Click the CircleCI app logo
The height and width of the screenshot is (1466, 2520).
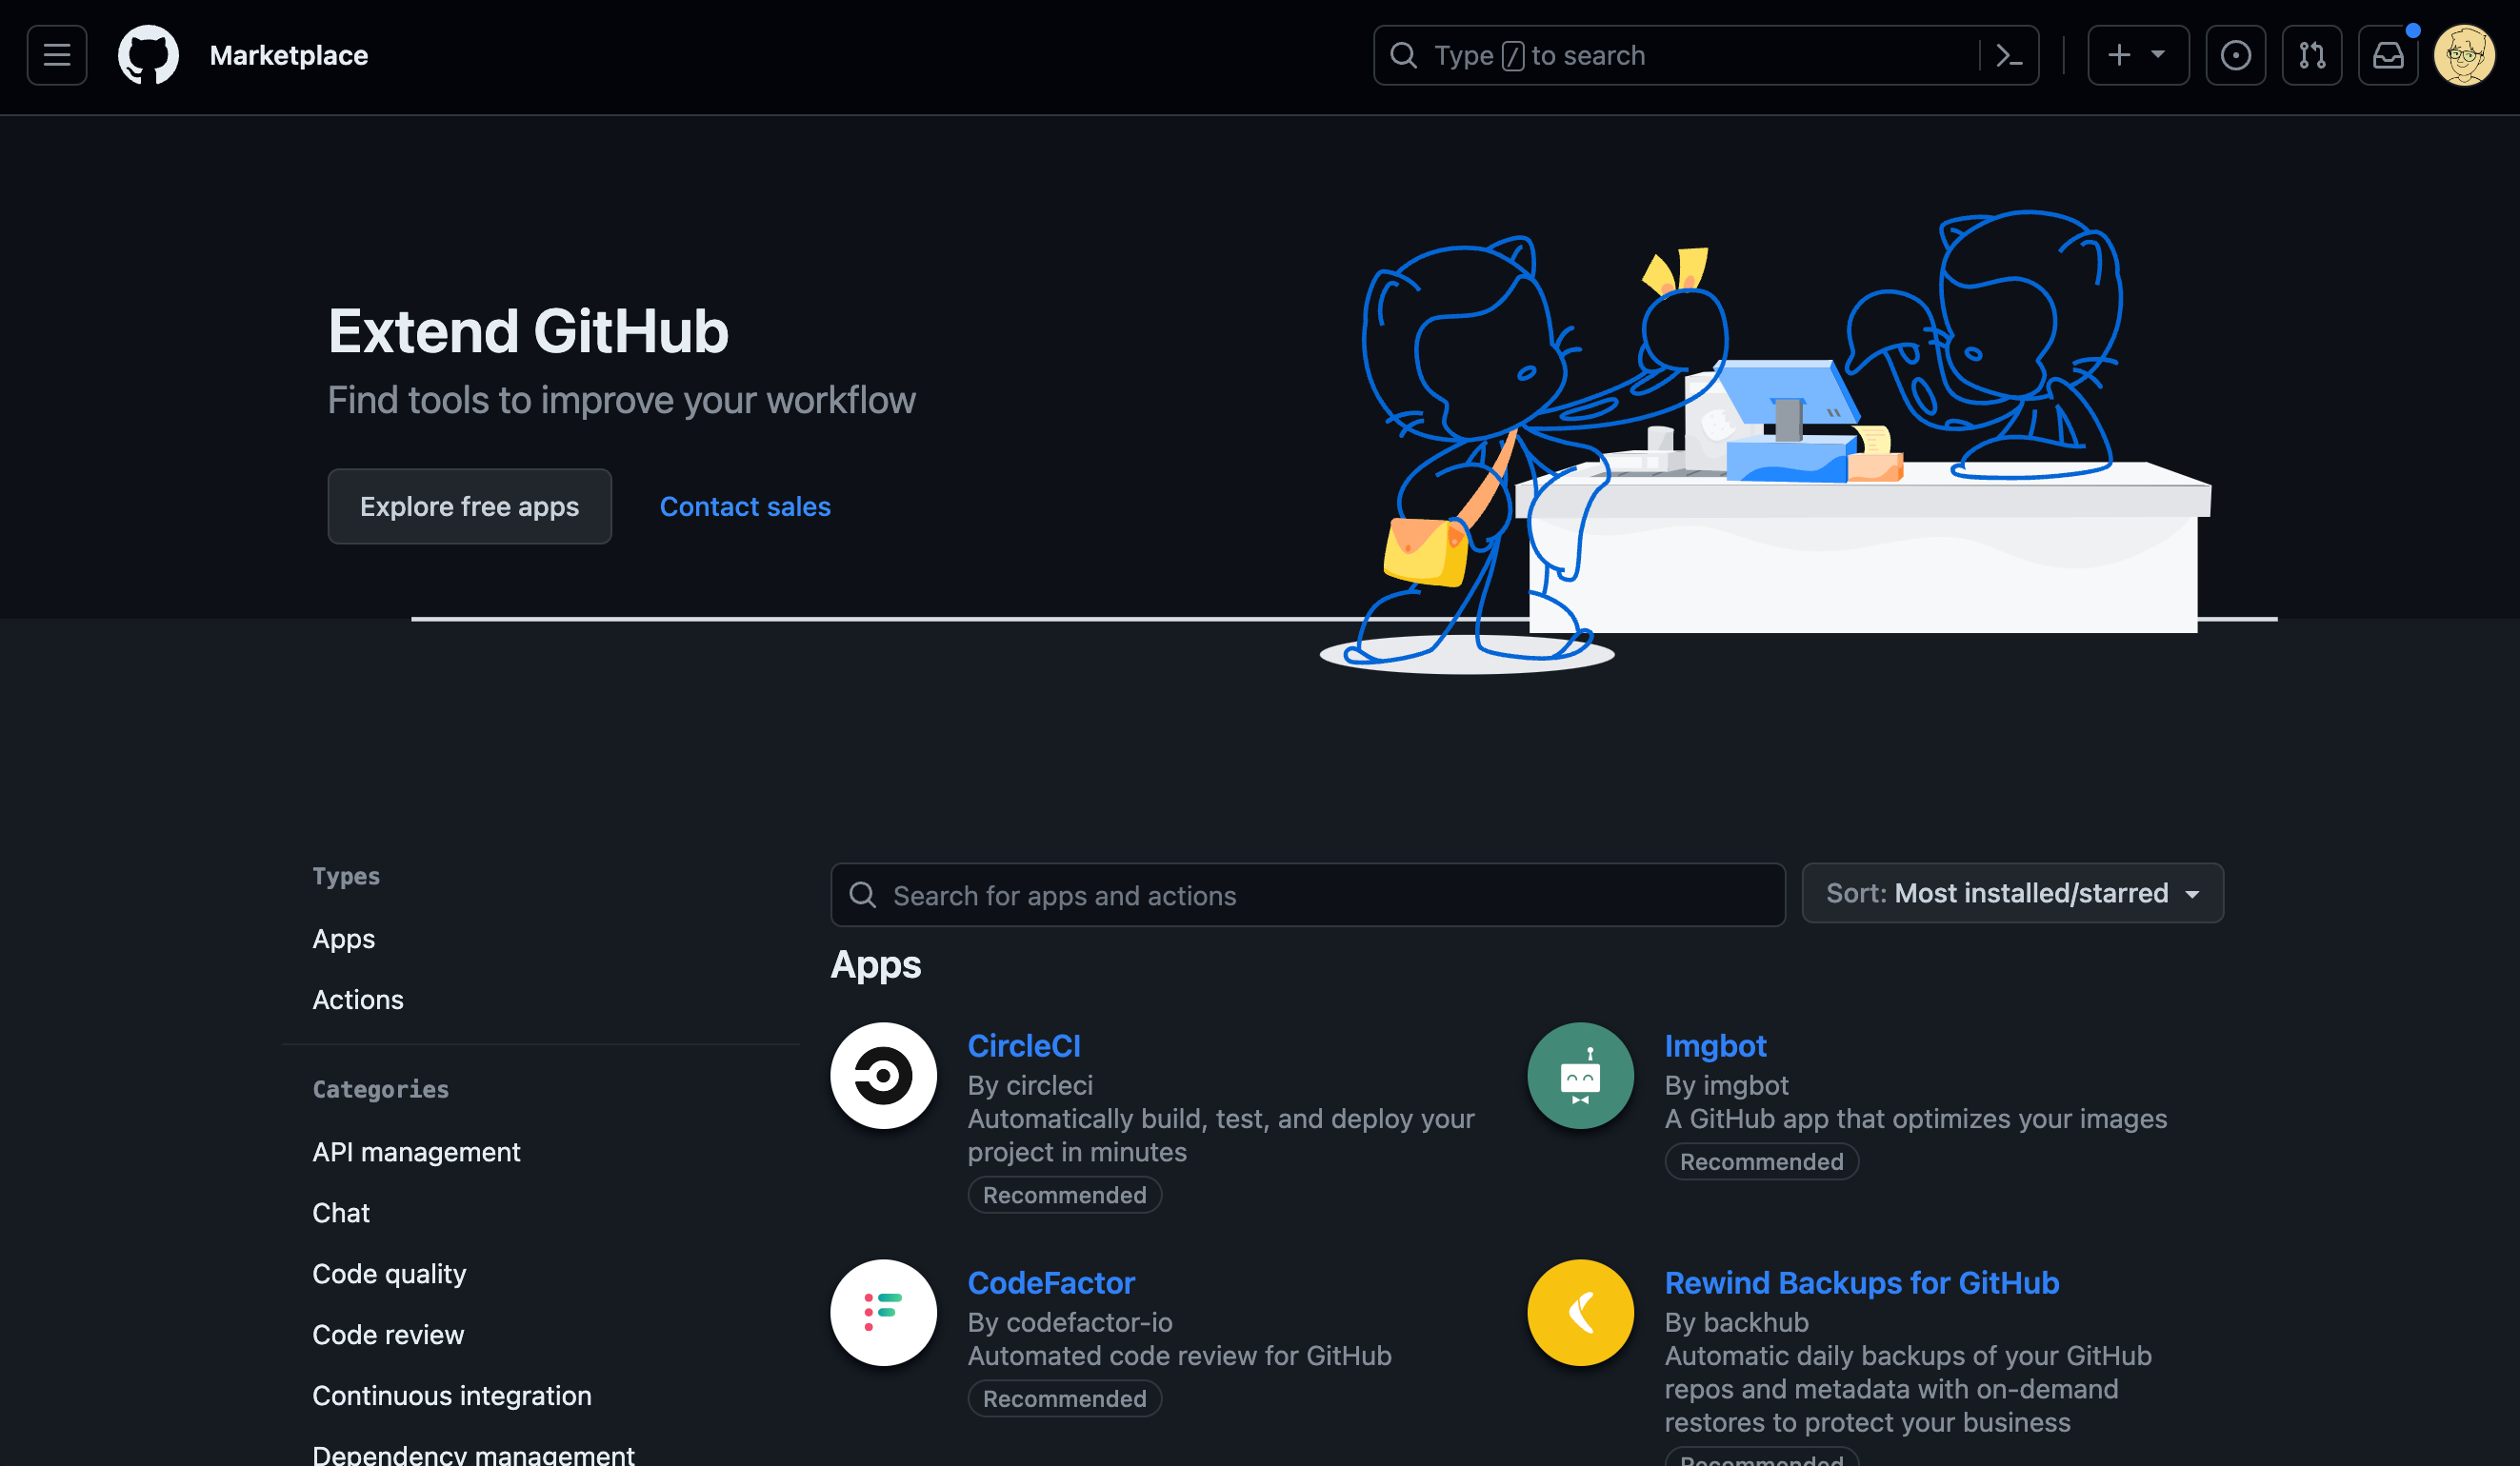click(883, 1076)
